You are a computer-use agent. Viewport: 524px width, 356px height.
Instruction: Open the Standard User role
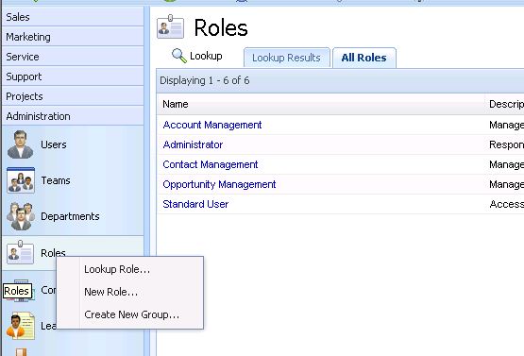(195, 204)
